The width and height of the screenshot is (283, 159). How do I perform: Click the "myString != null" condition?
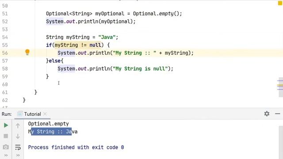tap(78, 45)
